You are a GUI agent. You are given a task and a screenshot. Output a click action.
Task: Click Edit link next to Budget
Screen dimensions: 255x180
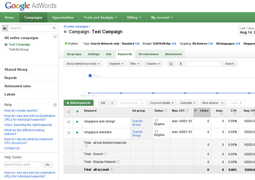tap(174, 44)
